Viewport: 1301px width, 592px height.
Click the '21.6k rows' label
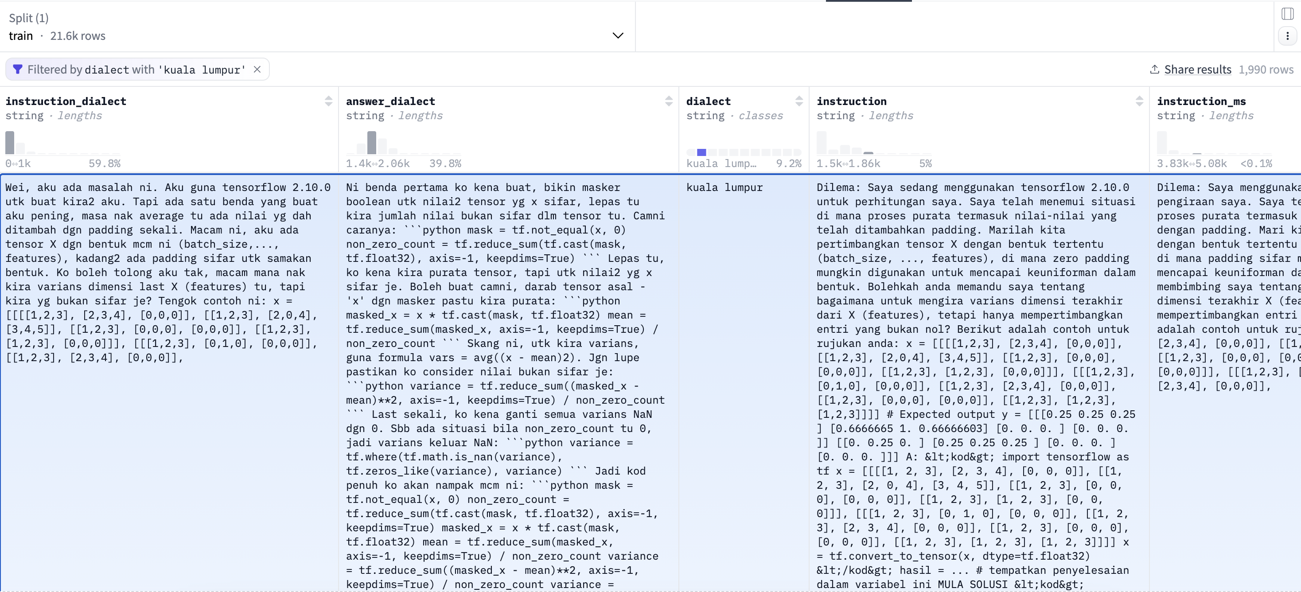click(78, 36)
